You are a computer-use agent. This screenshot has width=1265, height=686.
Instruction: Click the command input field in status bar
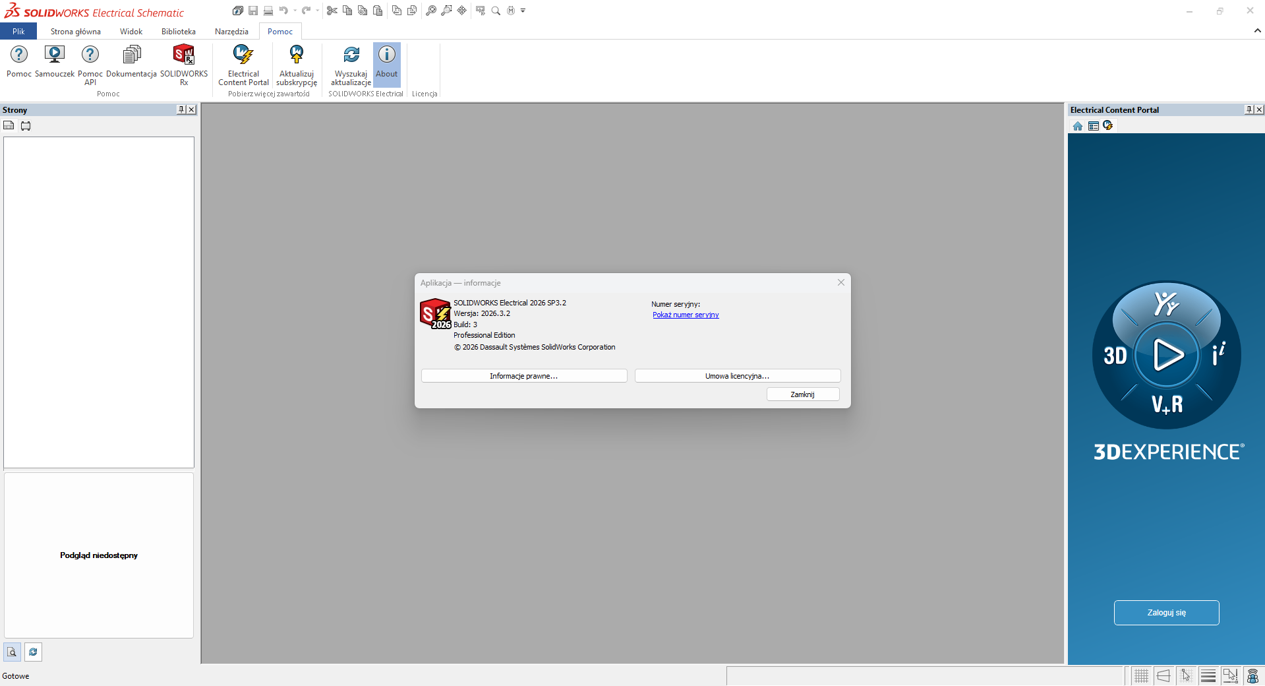point(925,675)
